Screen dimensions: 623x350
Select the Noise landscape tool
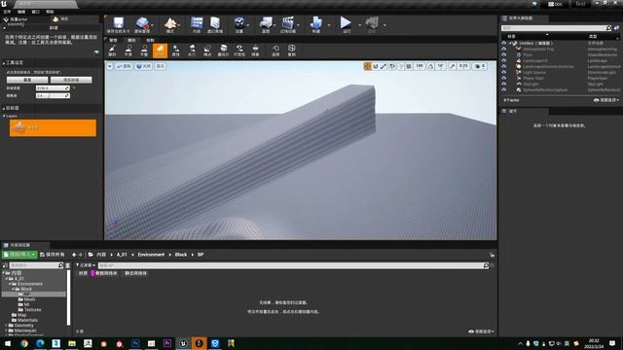point(207,51)
